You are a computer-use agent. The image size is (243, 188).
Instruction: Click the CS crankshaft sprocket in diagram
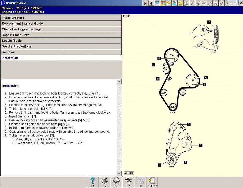click(x=173, y=107)
